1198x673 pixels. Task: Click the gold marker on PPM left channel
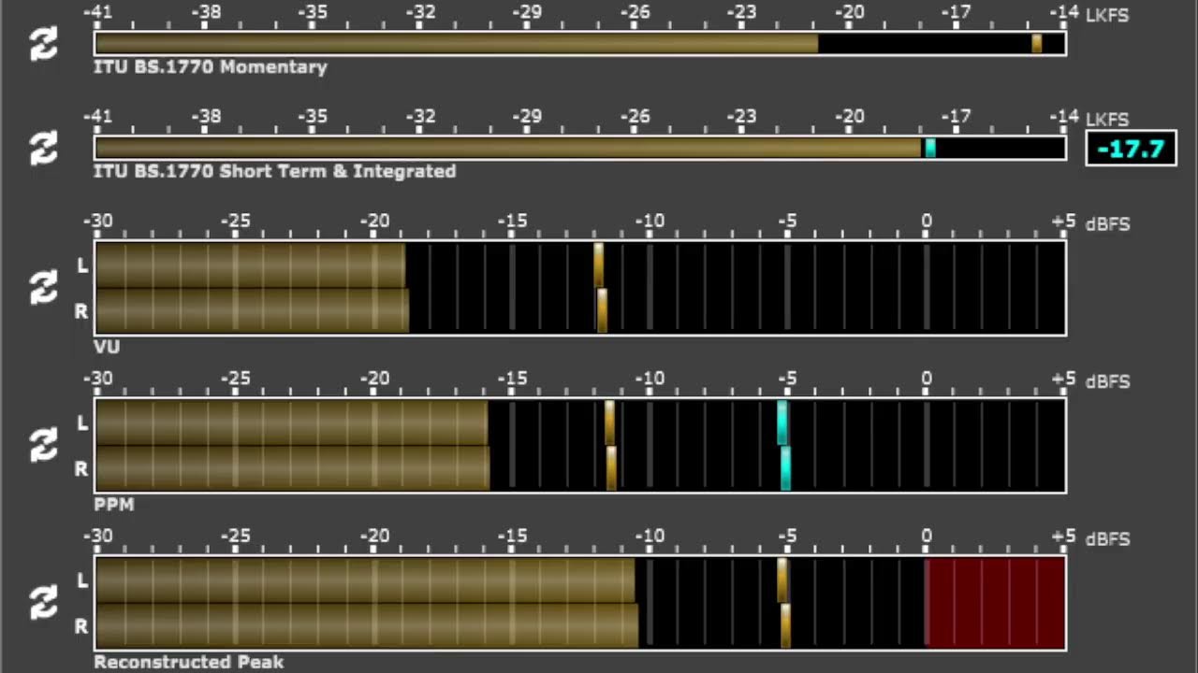pyautogui.click(x=609, y=422)
